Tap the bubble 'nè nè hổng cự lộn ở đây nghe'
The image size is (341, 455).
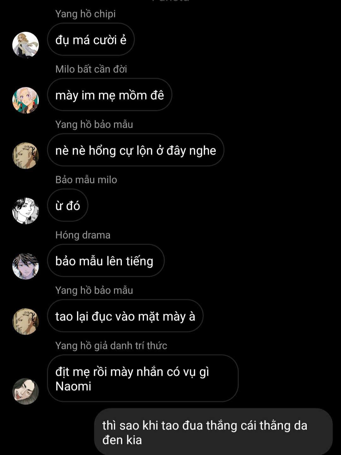(x=136, y=150)
